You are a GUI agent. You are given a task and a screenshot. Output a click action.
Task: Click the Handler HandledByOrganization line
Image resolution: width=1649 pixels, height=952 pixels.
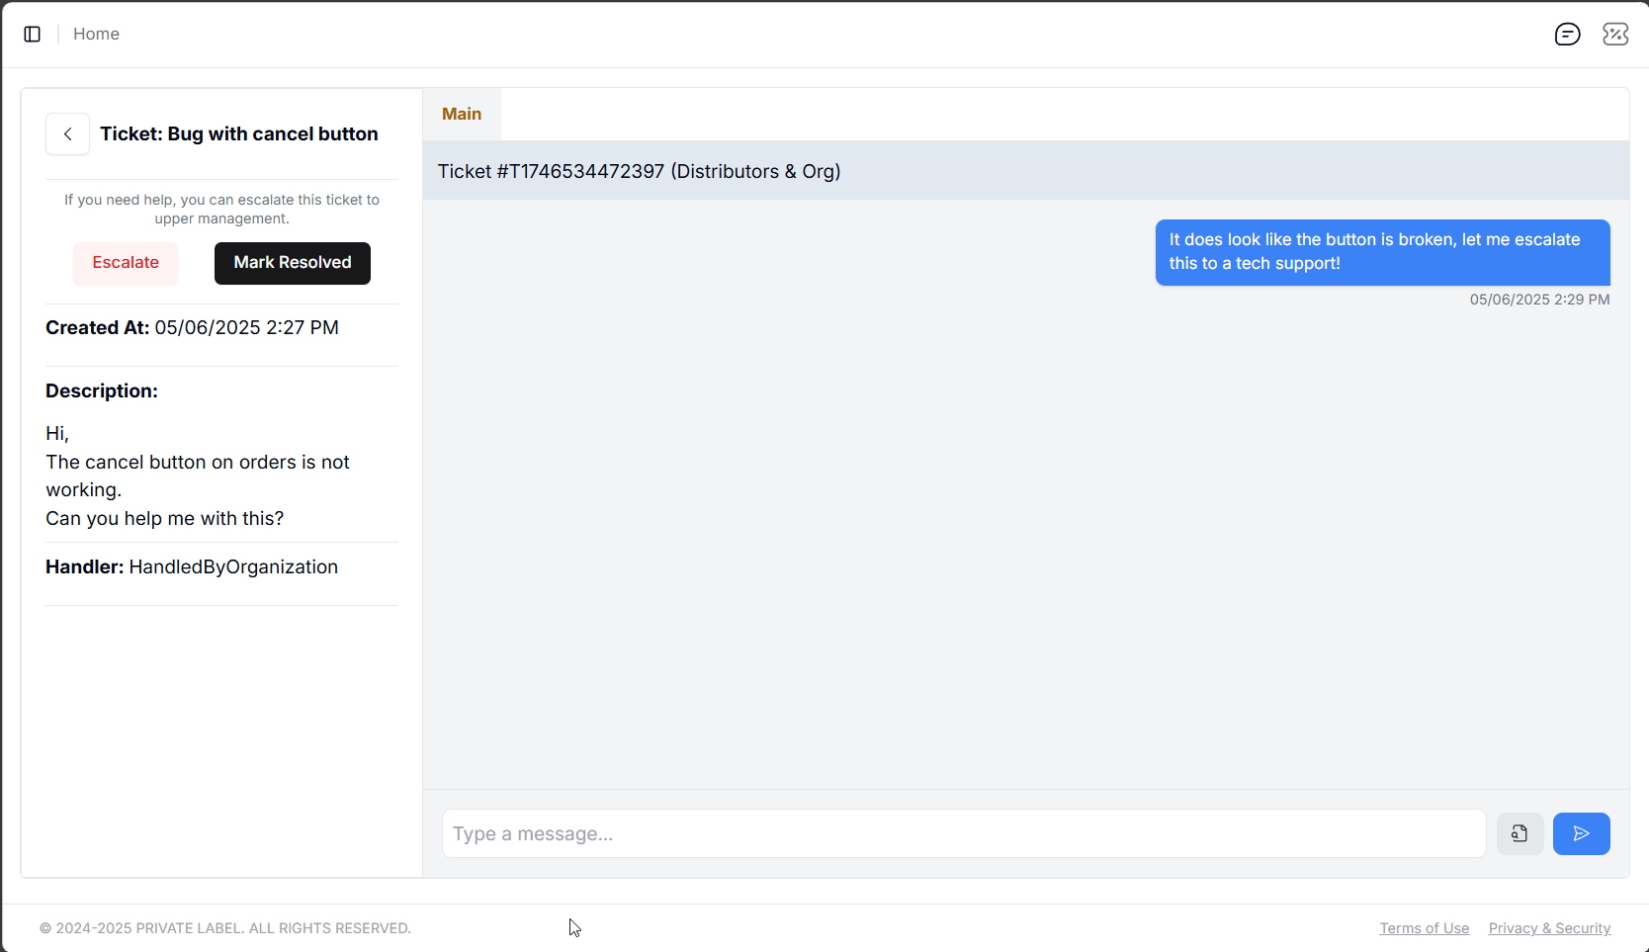(x=192, y=567)
